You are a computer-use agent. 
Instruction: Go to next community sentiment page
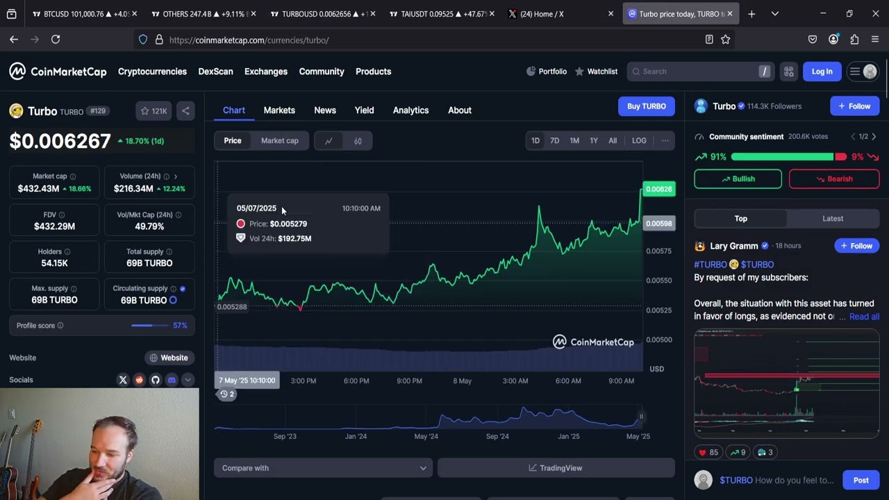874,137
